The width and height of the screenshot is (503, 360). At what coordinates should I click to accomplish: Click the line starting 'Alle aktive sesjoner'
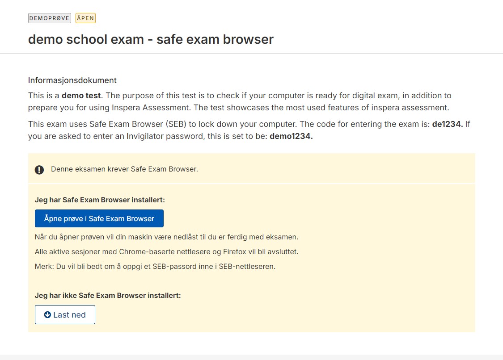click(x=166, y=251)
